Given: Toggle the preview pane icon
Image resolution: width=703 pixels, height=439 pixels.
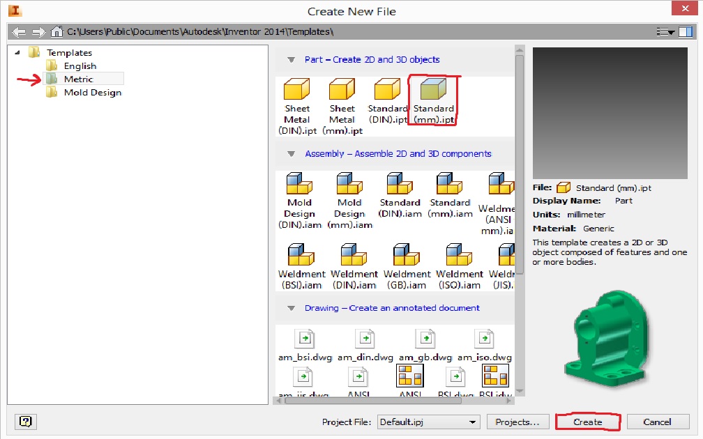Looking at the screenshot, I should (x=686, y=31).
